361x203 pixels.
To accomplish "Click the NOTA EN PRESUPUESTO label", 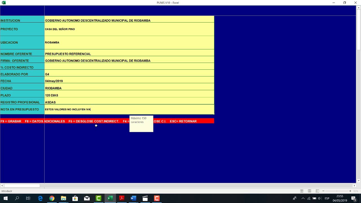I will point(20,109).
